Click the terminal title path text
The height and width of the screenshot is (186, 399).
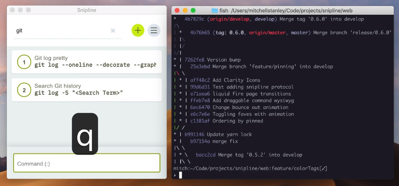pos(292,11)
